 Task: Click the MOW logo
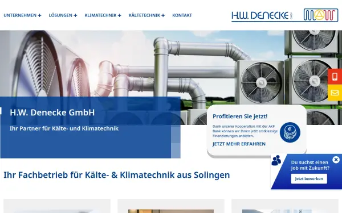coord(320,15)
